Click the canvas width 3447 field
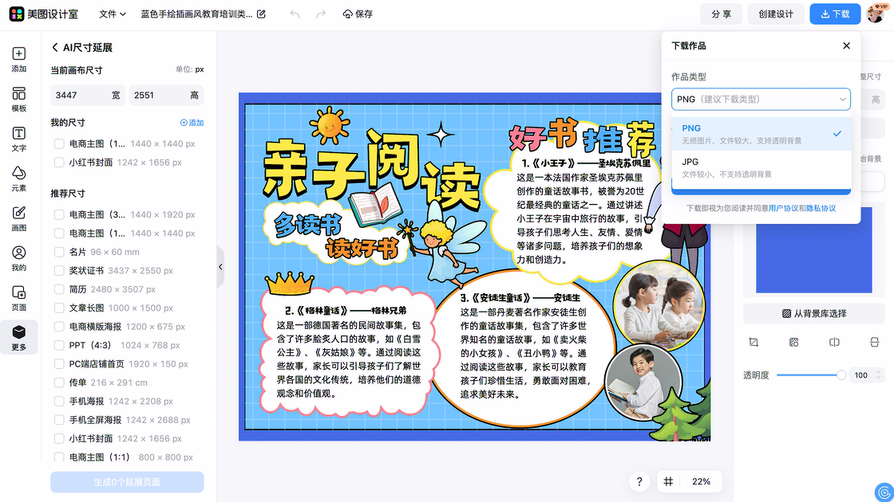This screenshot has height=502, width=894. tap(78, 96)
